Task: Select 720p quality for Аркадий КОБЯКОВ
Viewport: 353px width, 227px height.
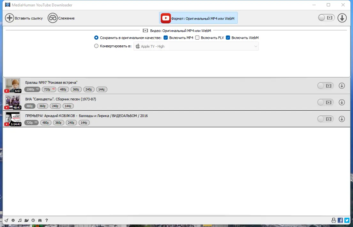Action: (x=31, y=123)
